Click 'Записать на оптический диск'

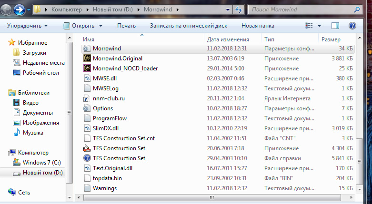pos(189,26)
